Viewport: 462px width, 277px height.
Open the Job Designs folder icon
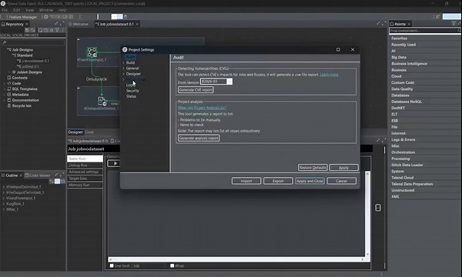point(9,50)
